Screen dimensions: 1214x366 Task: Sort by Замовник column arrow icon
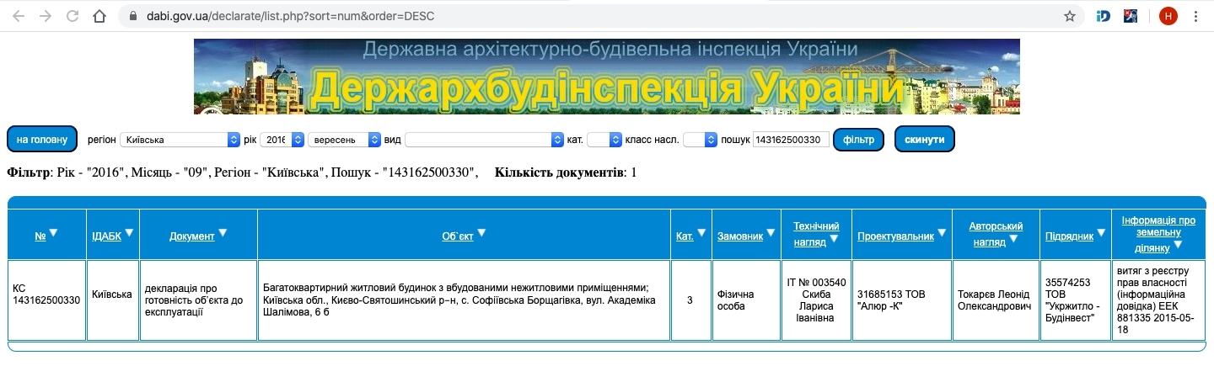click(771, 233)
